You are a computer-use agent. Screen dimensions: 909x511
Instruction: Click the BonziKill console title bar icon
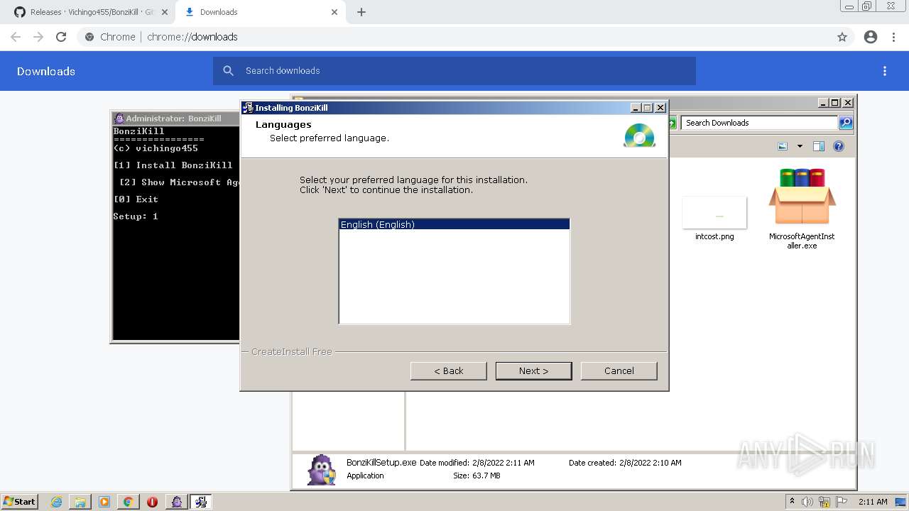(x=119, y=119)
